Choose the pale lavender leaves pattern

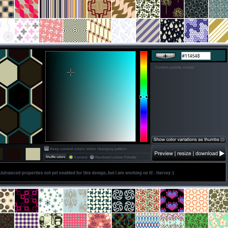coord(124,30)
